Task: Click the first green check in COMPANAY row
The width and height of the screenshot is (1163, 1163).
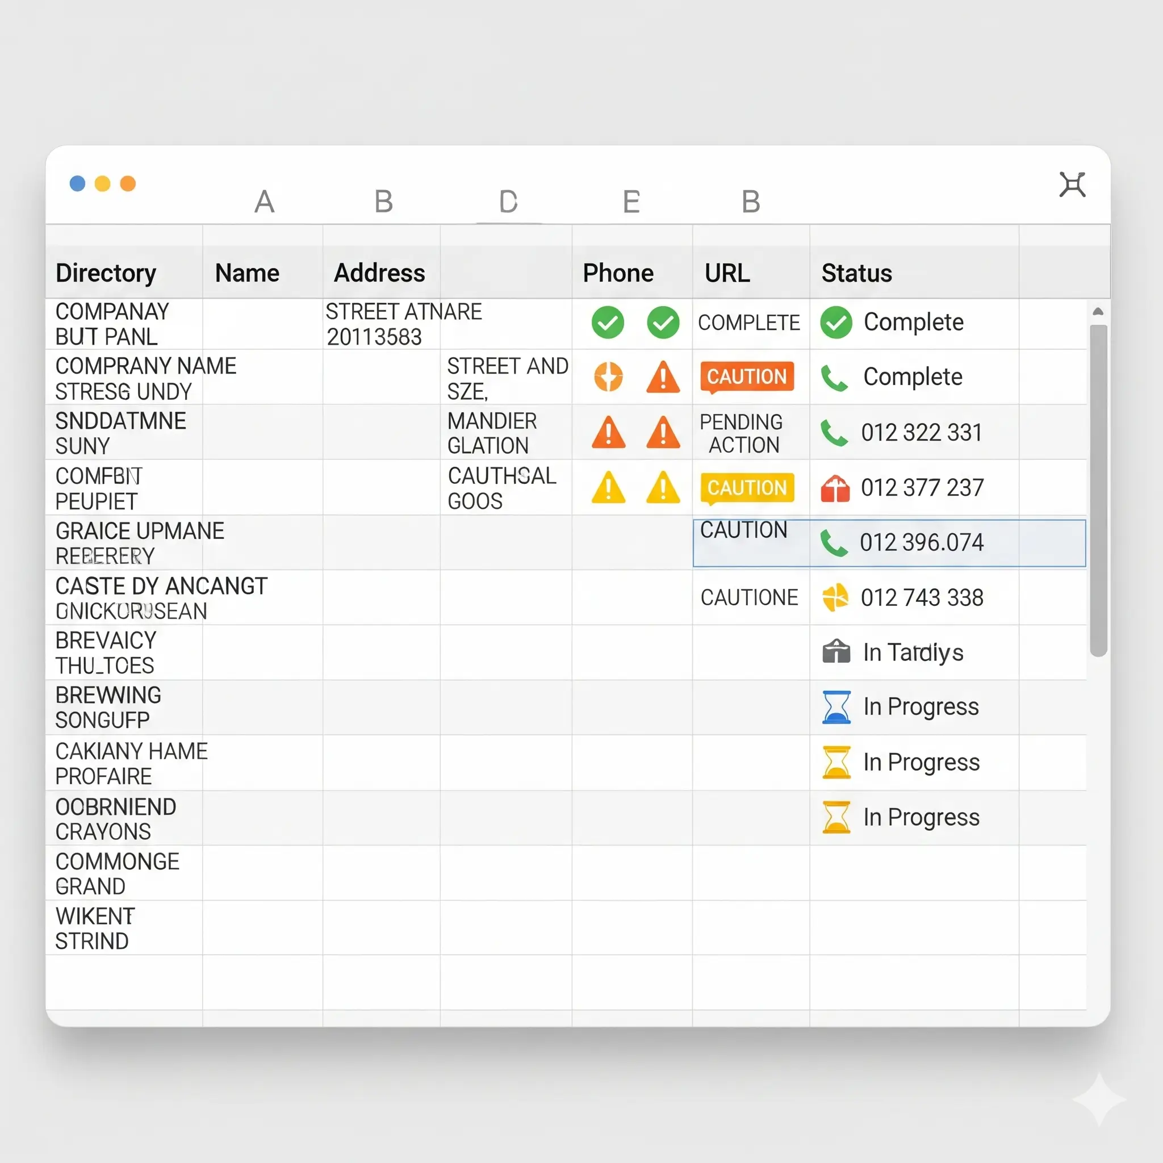Action: 608,322
